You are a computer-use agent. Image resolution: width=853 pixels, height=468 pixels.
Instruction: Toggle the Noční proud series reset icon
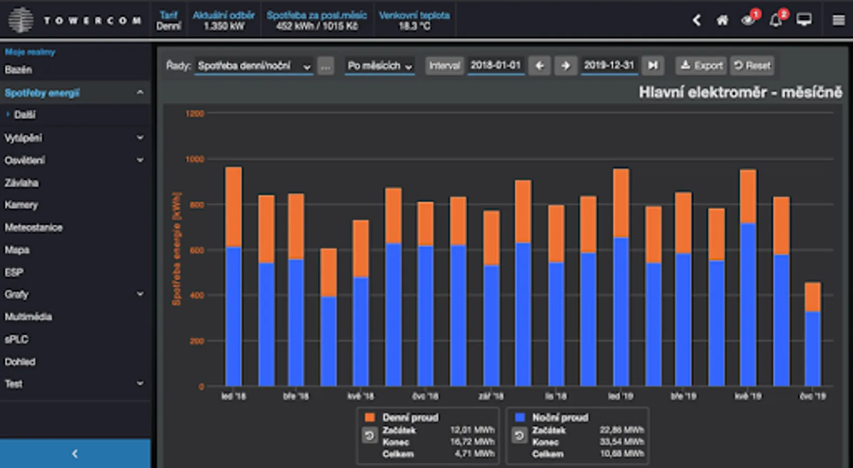pyautogui.click(x=519, y=436)
